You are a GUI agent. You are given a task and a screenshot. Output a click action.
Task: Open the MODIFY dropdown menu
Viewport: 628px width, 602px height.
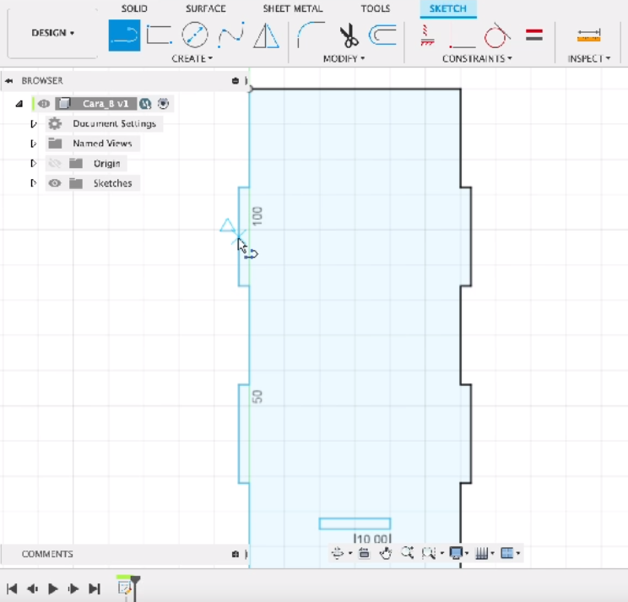344,58
